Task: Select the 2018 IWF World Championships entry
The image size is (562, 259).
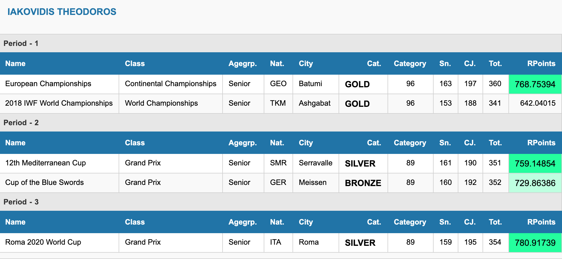Action: [59, 103]
